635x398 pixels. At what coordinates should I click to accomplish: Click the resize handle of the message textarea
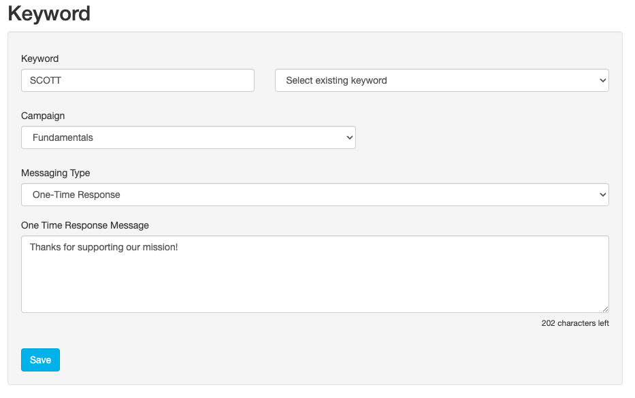(x=605, y=309)
